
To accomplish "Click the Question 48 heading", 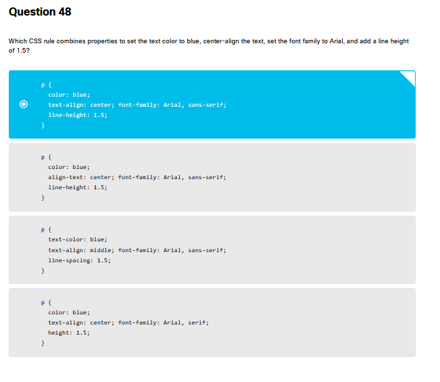I will coord(40,12).
